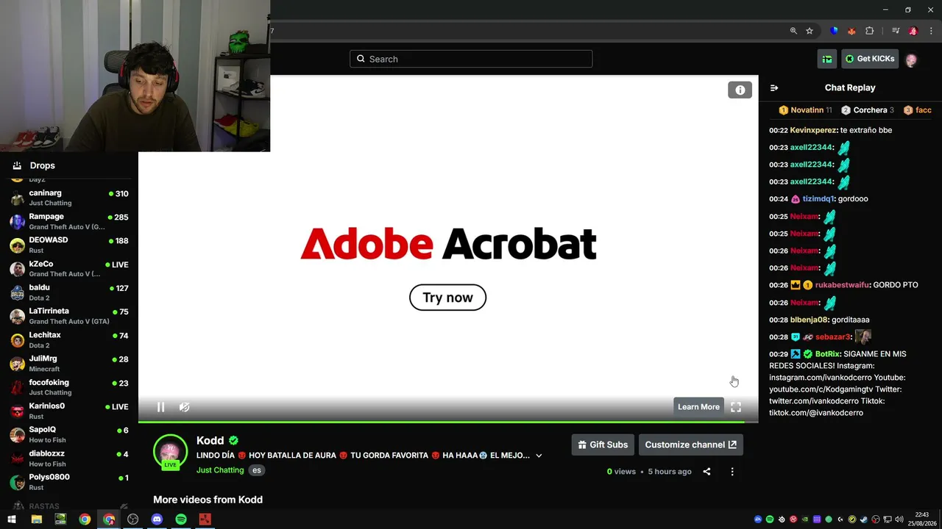Expand the stream title chevron
Viewport: 942px width, 529px height.
pyautogui.click(x=539, y=456)
